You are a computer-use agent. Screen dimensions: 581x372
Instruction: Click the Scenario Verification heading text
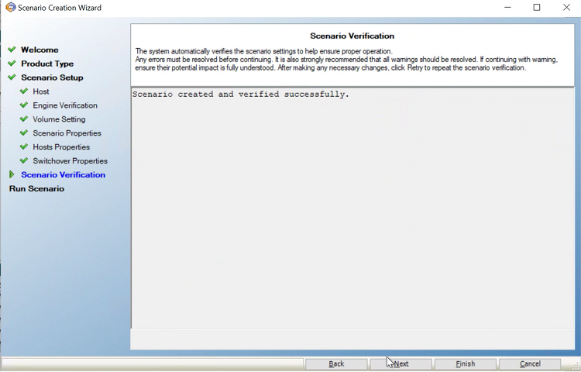point(352,36)
